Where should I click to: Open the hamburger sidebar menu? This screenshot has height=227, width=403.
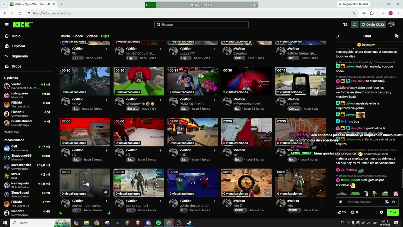click(x=7, y=25)
